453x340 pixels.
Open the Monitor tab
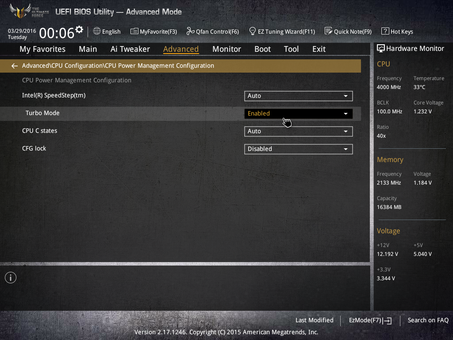(x=226, y=49)
